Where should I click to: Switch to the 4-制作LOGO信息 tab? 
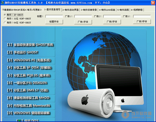tap(107, 10)
